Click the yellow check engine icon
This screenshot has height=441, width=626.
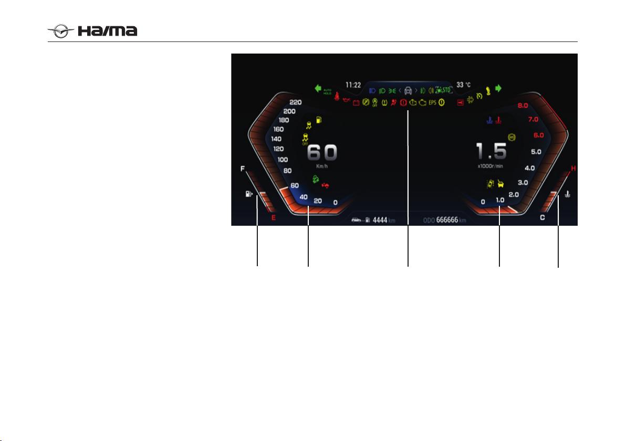(422, 102)
